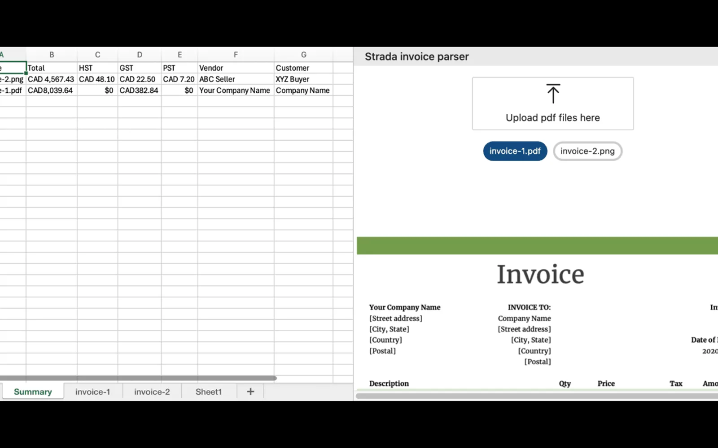Select the cell 'Your Company Name' in Vendor column

(x=236, y=90)
